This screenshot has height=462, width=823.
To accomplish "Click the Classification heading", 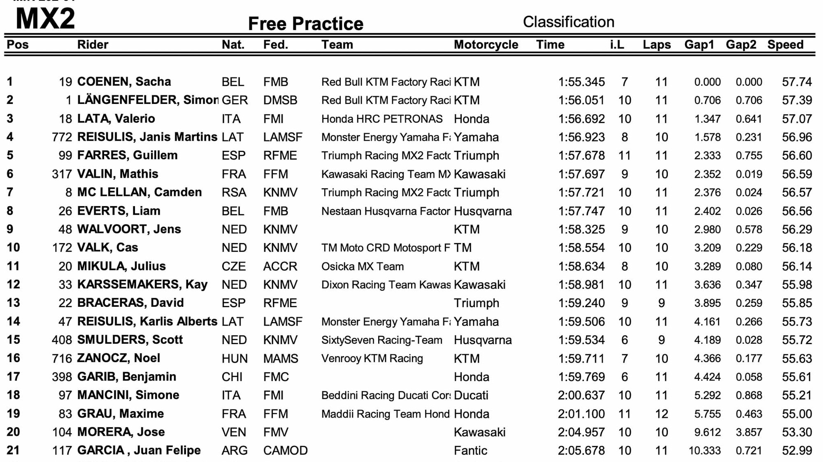I will point(568,22).
